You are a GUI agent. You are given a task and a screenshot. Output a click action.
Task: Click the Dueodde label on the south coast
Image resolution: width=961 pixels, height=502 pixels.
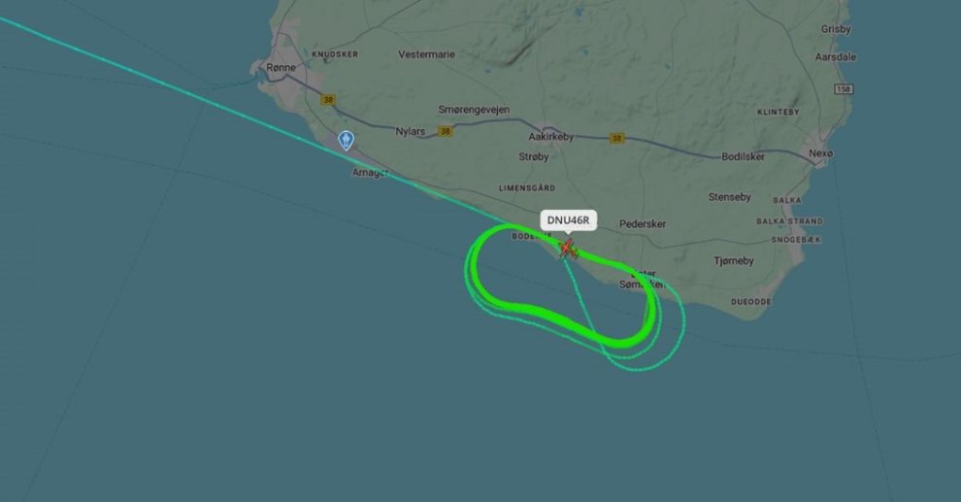(x=751, y=302)
